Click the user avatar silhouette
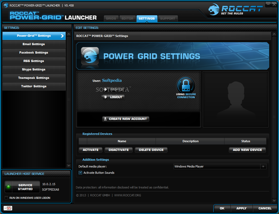Image resolution: width=279 pixels, height=214 pixels. [x=236, y=100]
